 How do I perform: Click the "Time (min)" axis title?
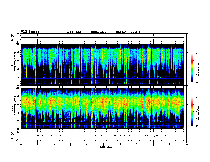click(106, 147)
